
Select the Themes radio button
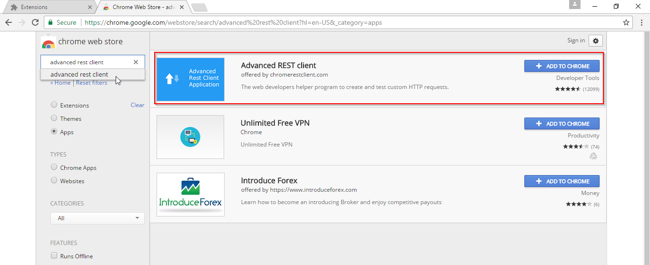coord(54,118)
